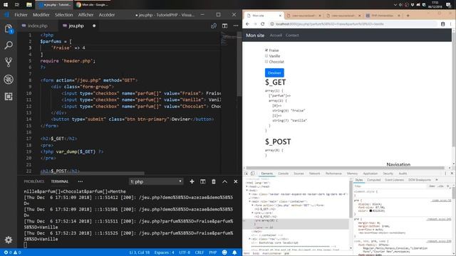This screenshot has width=456, height=256.
Task: Toggle :hov element state in Styles pane
Action: [432, 186]
